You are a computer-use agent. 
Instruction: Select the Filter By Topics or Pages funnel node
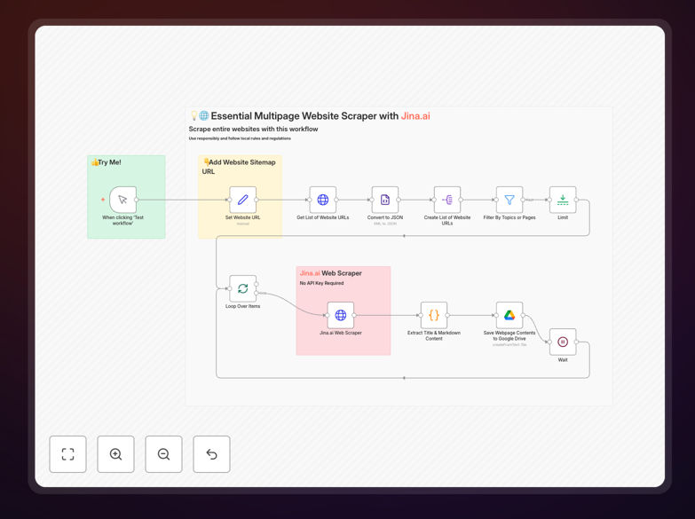[x=509, y=200]
